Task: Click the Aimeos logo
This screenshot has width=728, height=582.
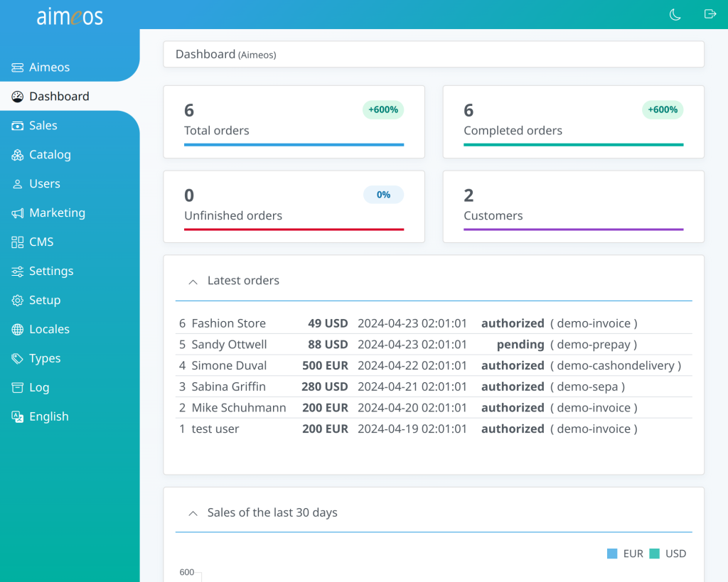Action: [x=69, y=16]
